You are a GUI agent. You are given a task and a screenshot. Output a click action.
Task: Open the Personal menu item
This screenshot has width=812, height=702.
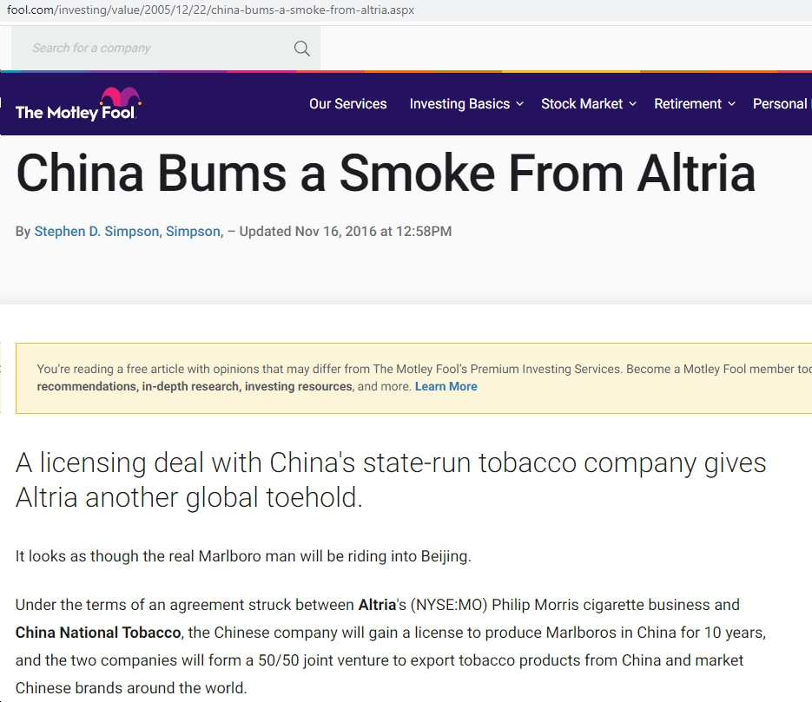point(782,104)
